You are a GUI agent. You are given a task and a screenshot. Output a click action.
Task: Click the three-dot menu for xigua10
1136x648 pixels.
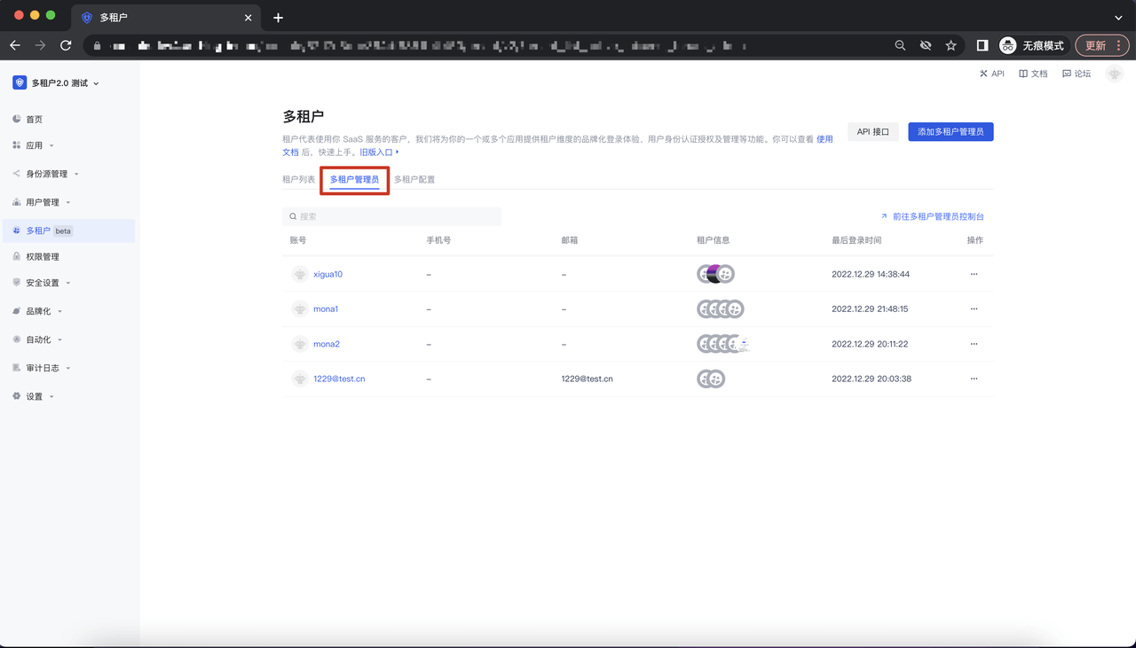pos(974,274)
